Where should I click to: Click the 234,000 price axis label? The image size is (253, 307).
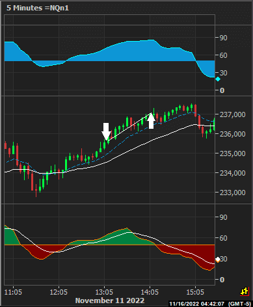pyautogui.click(x=233, y=173)
